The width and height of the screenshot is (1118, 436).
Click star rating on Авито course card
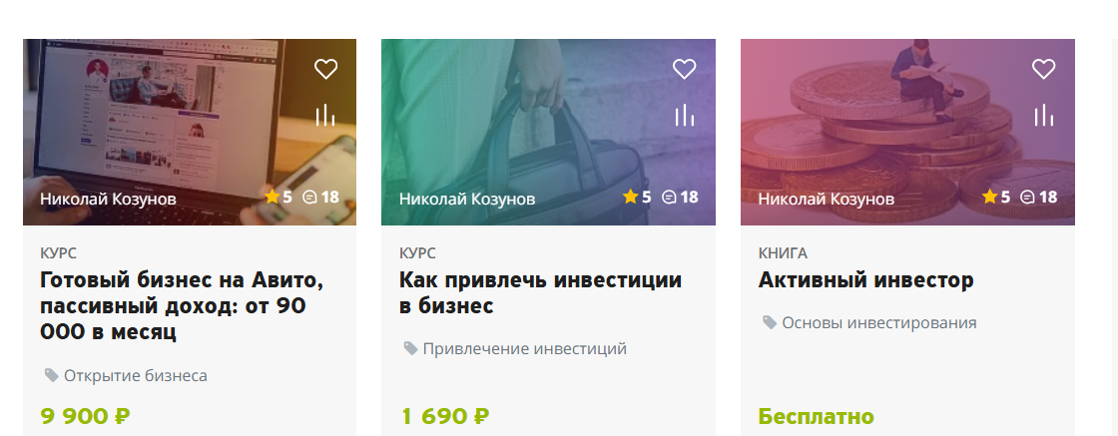[x=279, y=197]
